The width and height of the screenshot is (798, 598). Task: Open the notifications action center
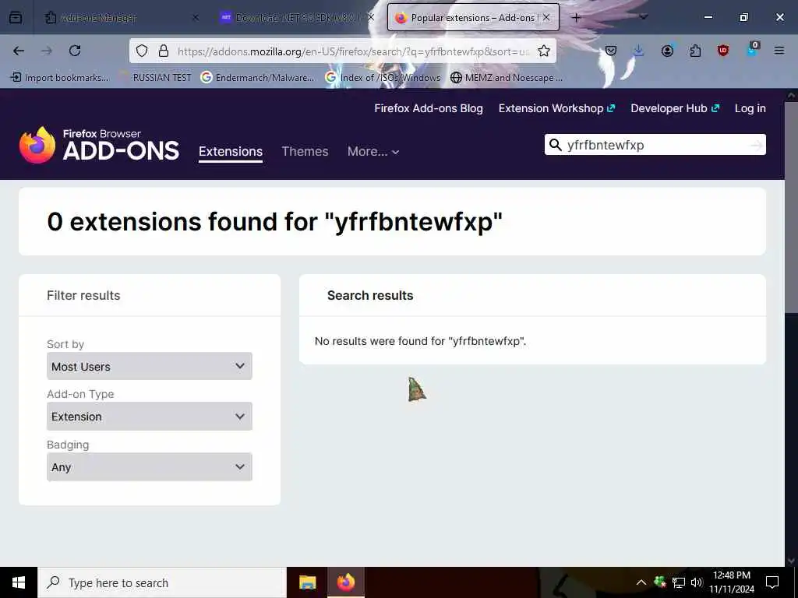772,582
